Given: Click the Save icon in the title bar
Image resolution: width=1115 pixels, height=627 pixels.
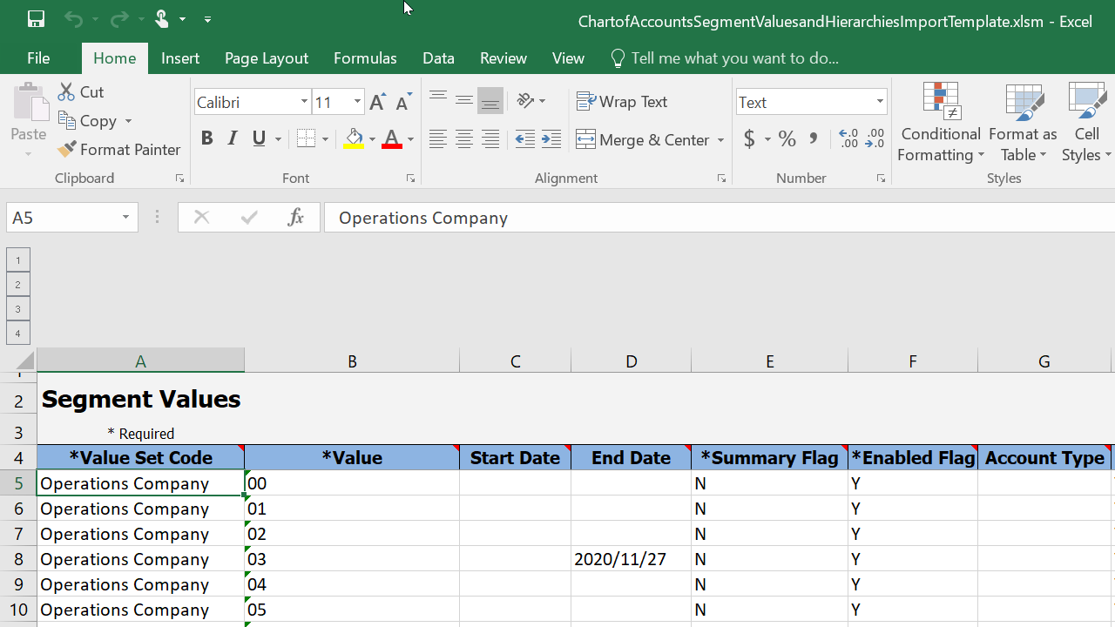Looking at the screenshot, I should (x=36, y=19).
